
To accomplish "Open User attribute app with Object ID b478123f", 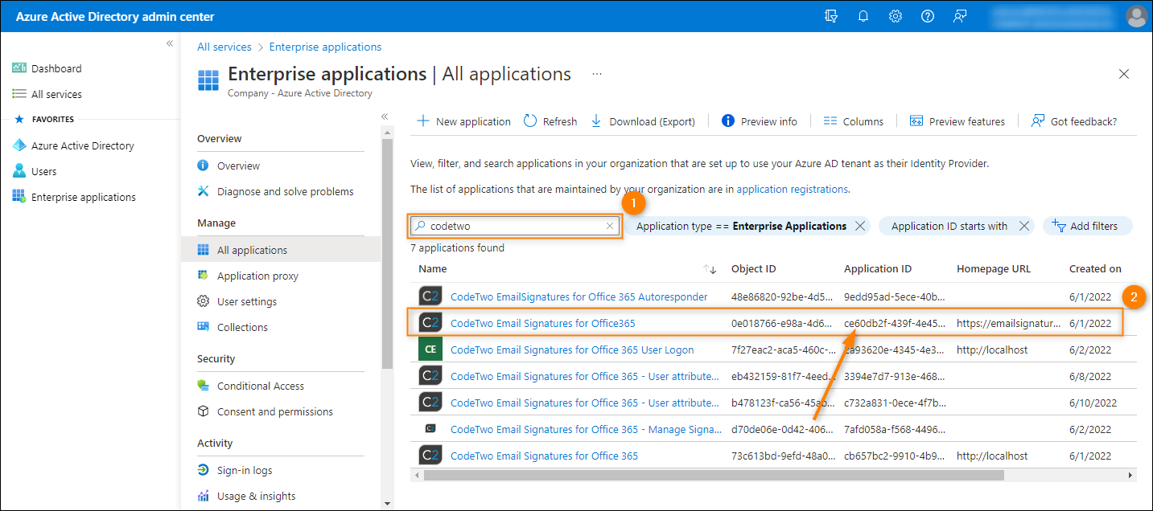I will (x=585, y=403).
